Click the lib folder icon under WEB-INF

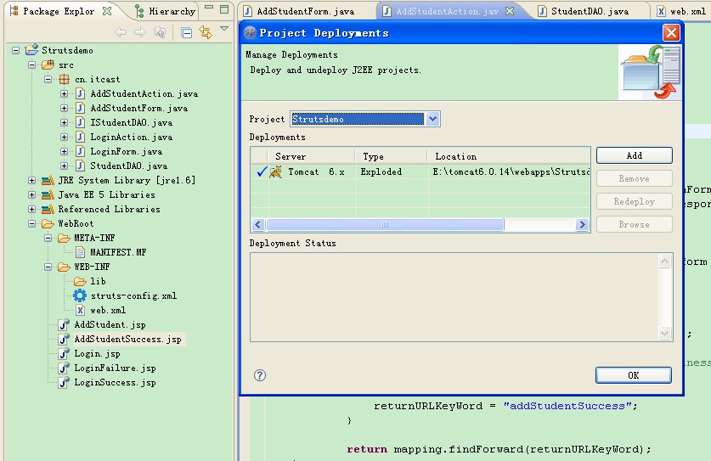coord(80,282)
